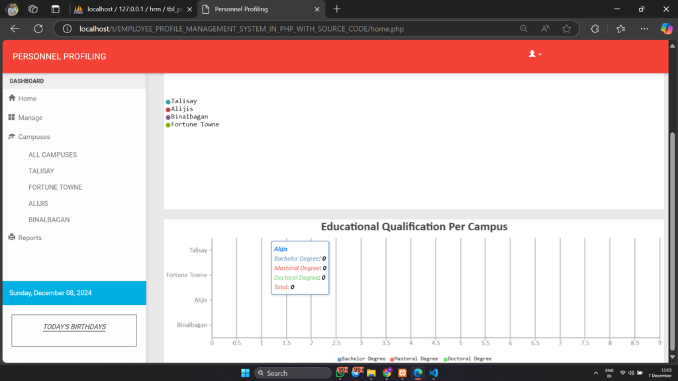Open browser Settings and more menu
The height and width of the screenshot is (381, 678).
click(x=644, y=29)
